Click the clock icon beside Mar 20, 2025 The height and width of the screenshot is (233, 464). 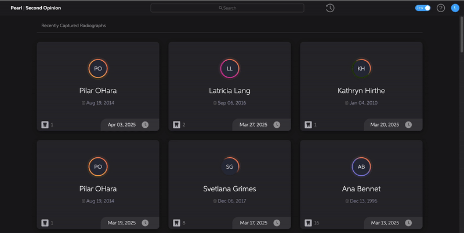coord(408,124)
